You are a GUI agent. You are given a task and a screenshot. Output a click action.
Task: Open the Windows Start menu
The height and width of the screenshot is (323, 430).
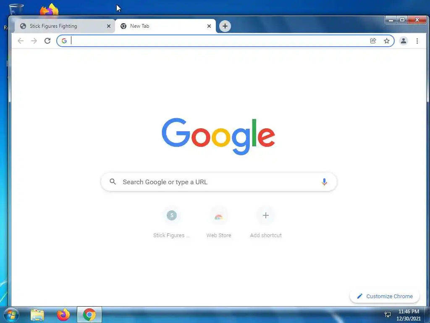pyautogui.click(x=11, y=315)
